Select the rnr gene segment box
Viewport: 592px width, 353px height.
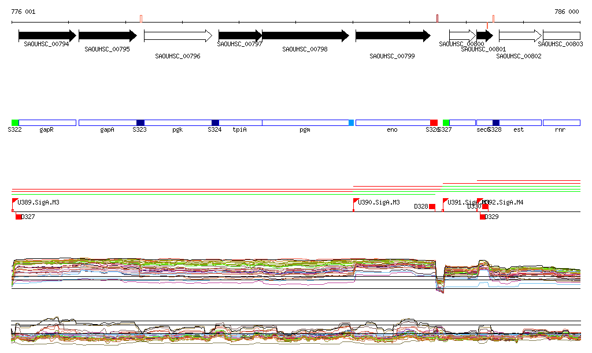561,123
